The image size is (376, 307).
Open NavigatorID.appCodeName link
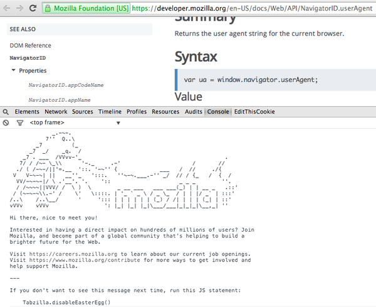coord(66,85)
